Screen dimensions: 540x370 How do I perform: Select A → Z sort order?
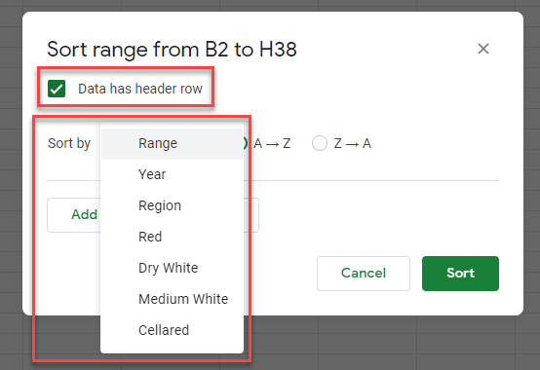point(246,143)
